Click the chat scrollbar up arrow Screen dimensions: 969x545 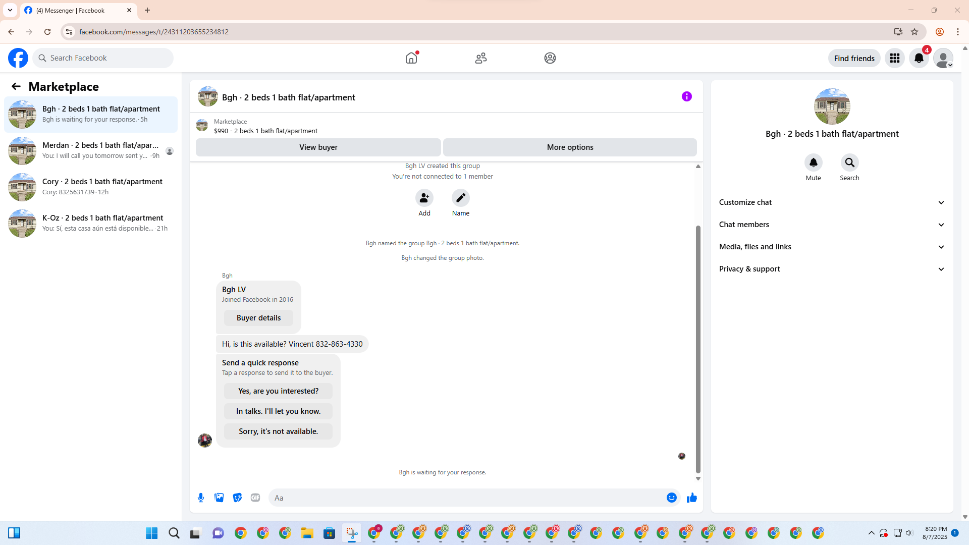[698, 166]
